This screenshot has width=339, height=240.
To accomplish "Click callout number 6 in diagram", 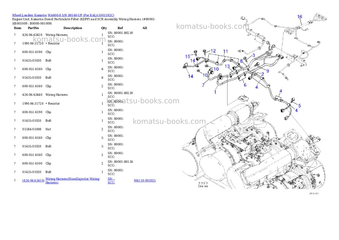I will (245, 85).
